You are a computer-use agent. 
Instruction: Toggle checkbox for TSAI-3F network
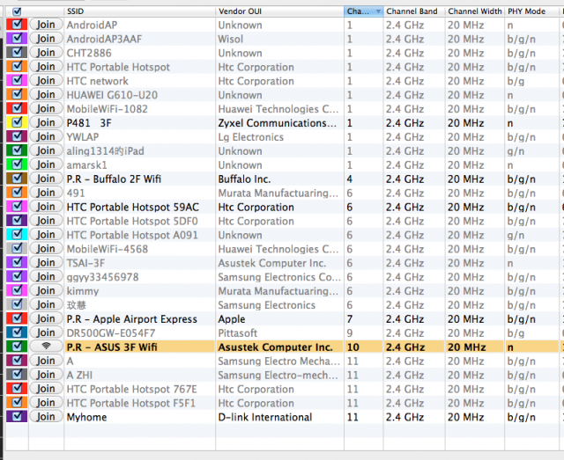[x=17, y=262]
